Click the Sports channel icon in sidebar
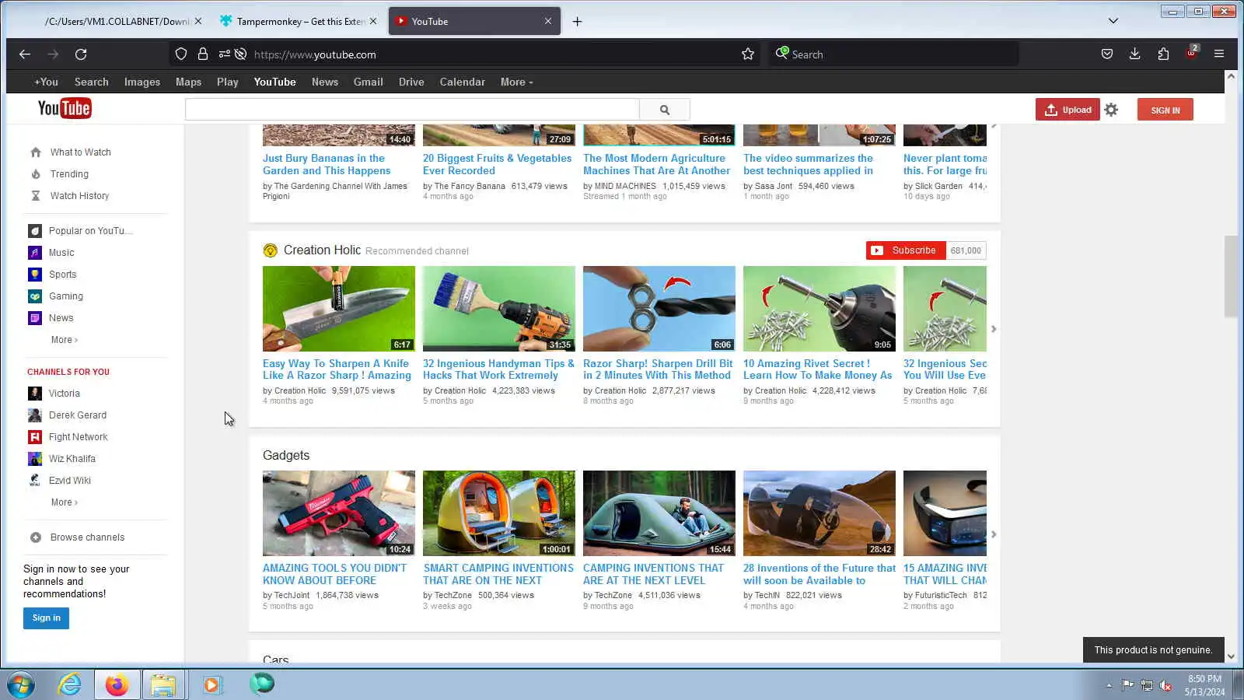This screenshot has width=1244, height=700. 35,275
